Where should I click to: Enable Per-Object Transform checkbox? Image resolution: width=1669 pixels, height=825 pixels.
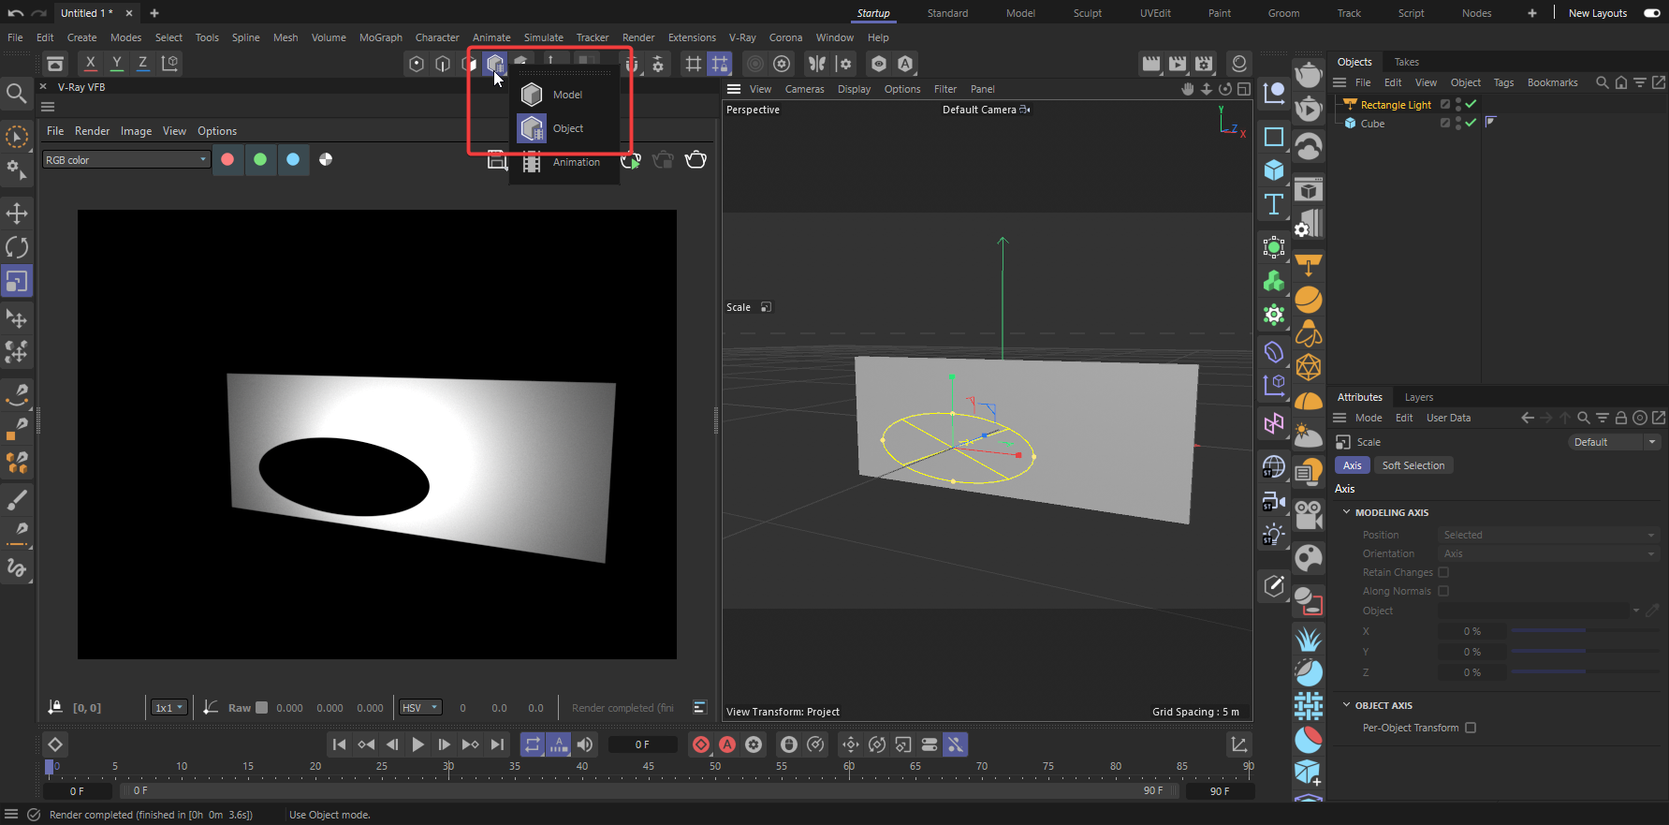point(1471,728)
